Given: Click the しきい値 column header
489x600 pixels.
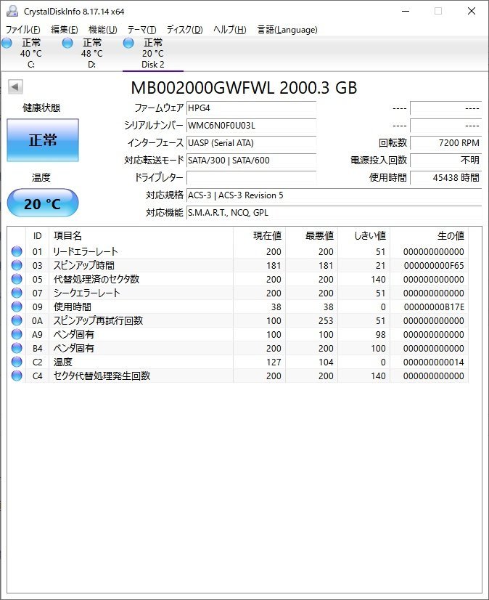Looking at the screenshot, I should pyautogui.click(x=363, y=235).
